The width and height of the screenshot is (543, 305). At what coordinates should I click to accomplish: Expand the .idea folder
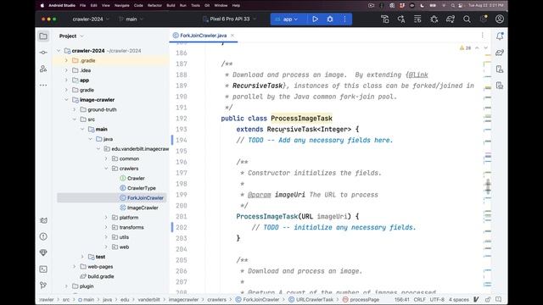tap(66, 70)
